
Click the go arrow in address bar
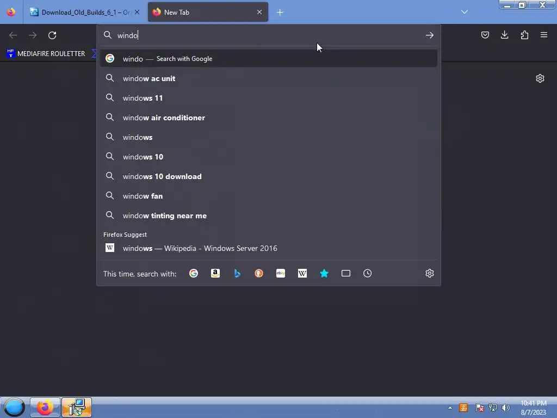click(430, 35)
